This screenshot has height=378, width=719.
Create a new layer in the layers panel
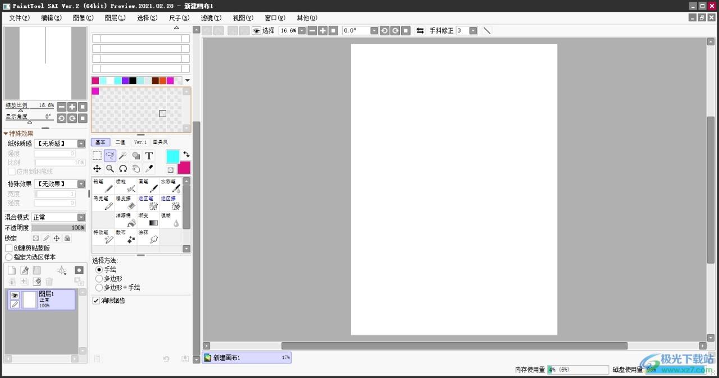point(11,270)
